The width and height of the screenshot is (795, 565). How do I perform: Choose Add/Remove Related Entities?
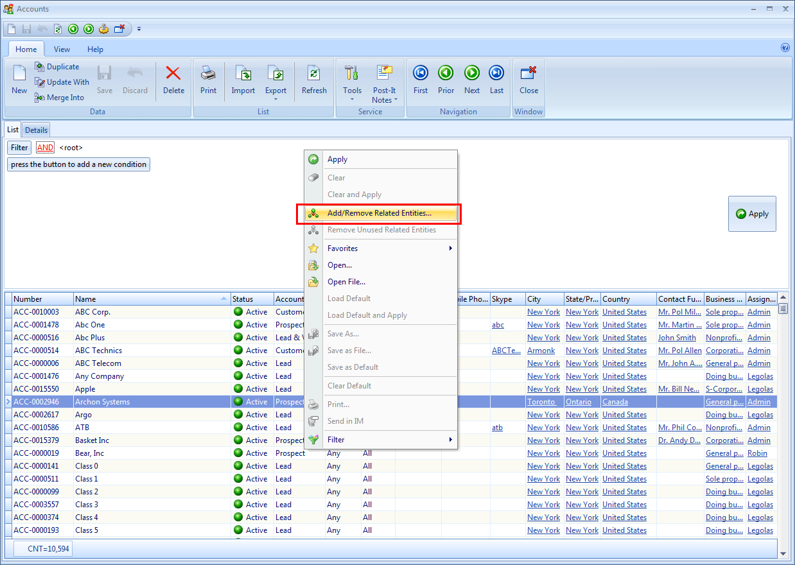tap(381, 213)
